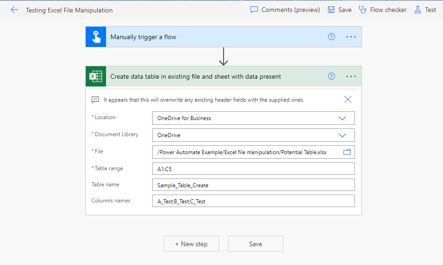Click the Save button in top toolbar
The image size is (443, 265).
pyautogui.click(x=339, y=10)
